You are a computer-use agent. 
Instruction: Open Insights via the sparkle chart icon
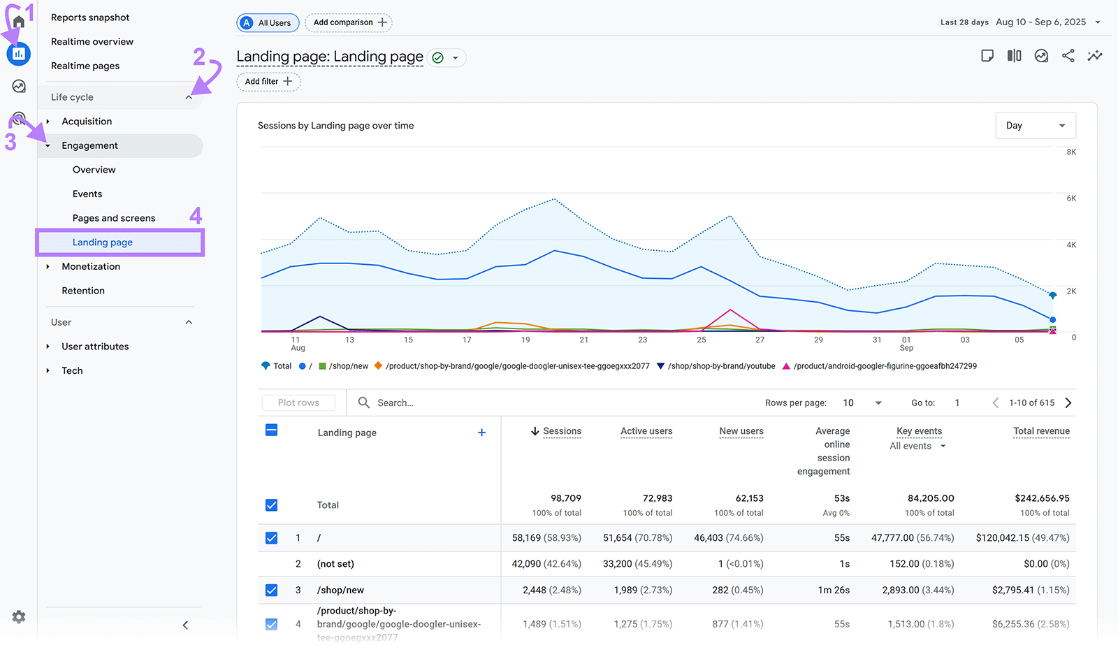click(x=1094, y=56)
